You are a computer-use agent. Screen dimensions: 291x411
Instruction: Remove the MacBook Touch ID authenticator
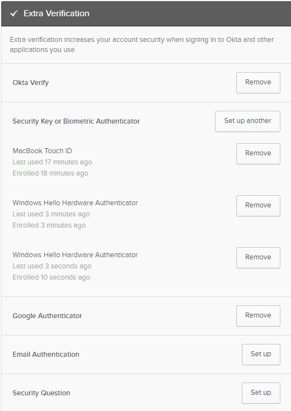[258, 154]
